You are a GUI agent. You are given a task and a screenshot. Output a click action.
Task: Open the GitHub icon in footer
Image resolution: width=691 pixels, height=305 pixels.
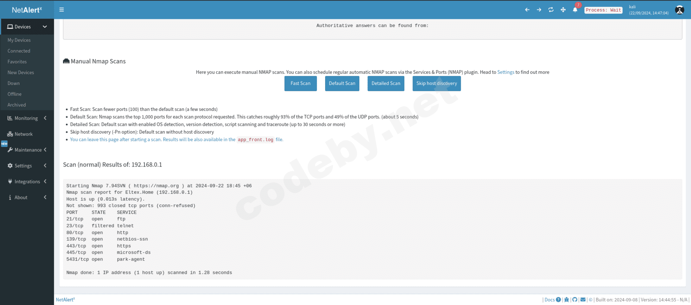[575, 300]
